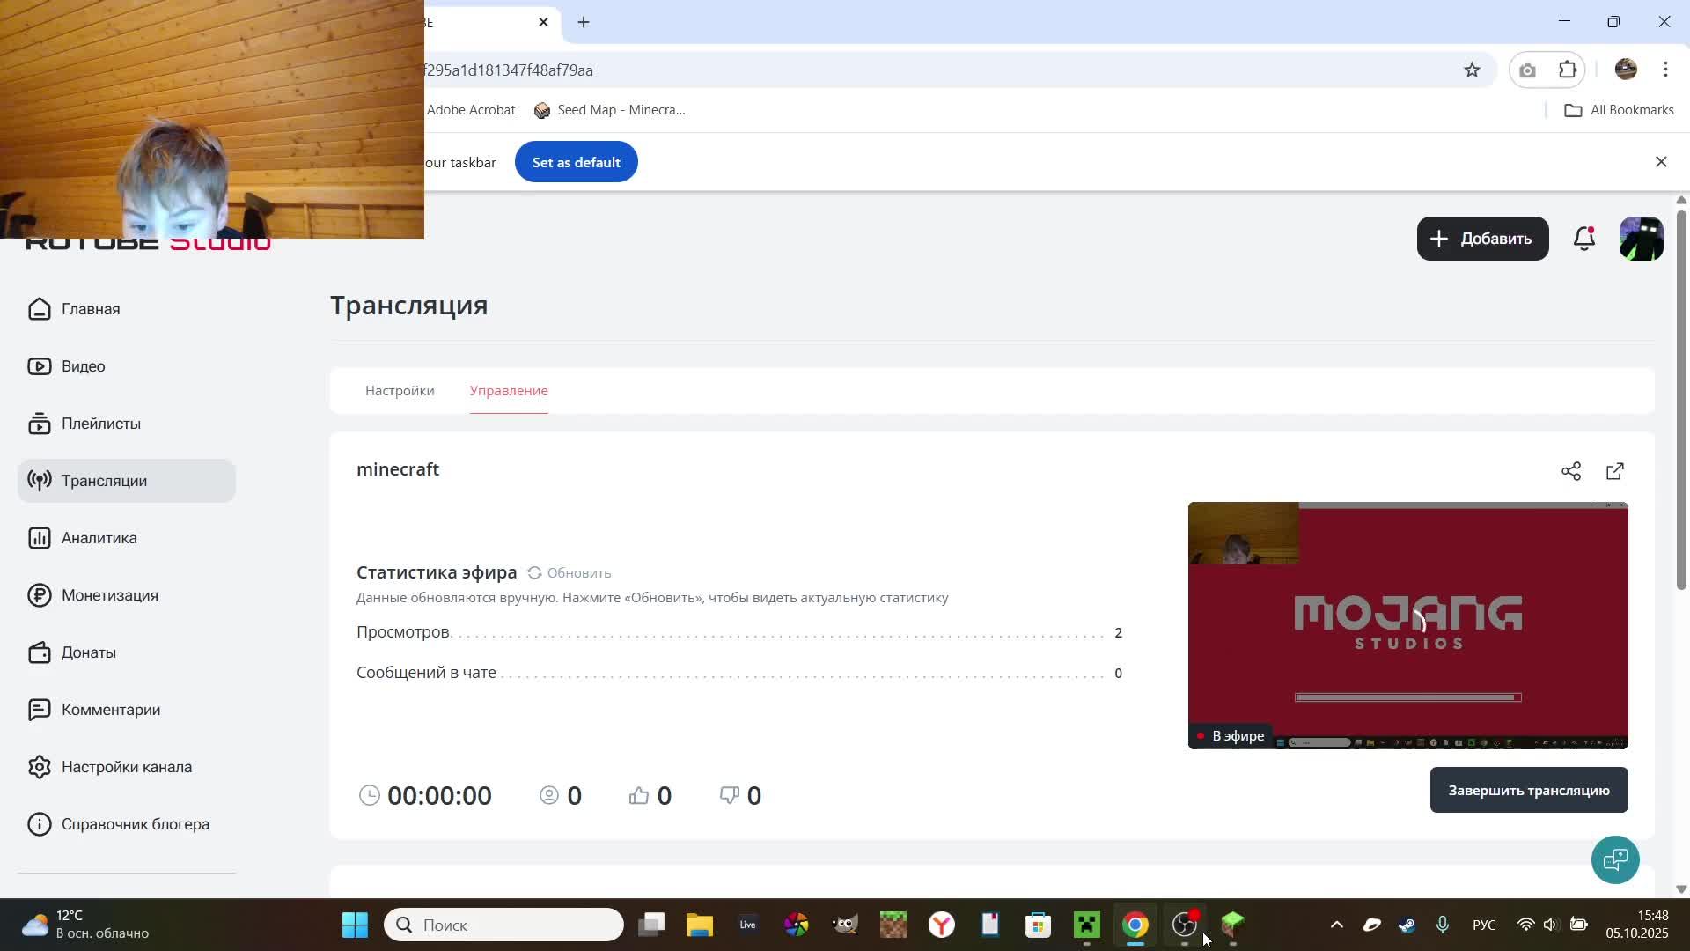Open Настройки канала
Screen dimensions: 1690x951
(x=127, y=767)
